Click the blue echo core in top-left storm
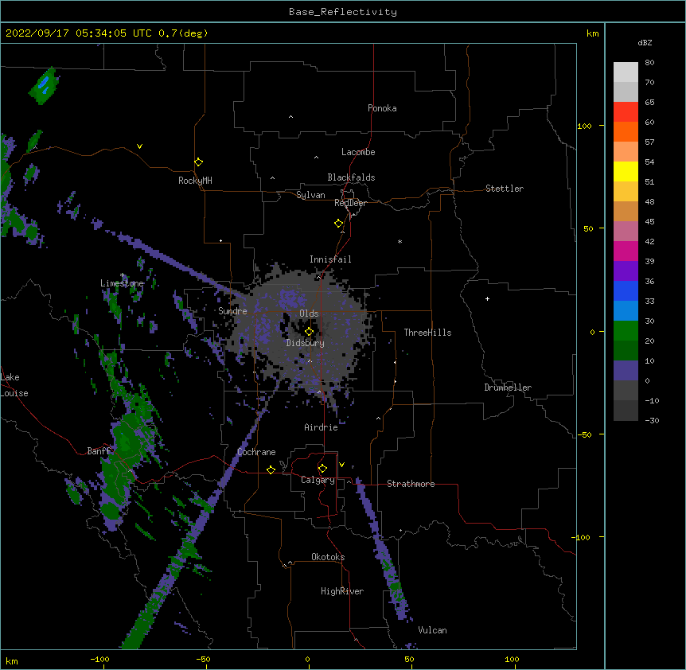Image resolution: width=686 pixels, height=670 pixels. 45,82
